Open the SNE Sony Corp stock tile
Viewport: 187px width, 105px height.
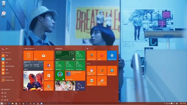[80, 66]
